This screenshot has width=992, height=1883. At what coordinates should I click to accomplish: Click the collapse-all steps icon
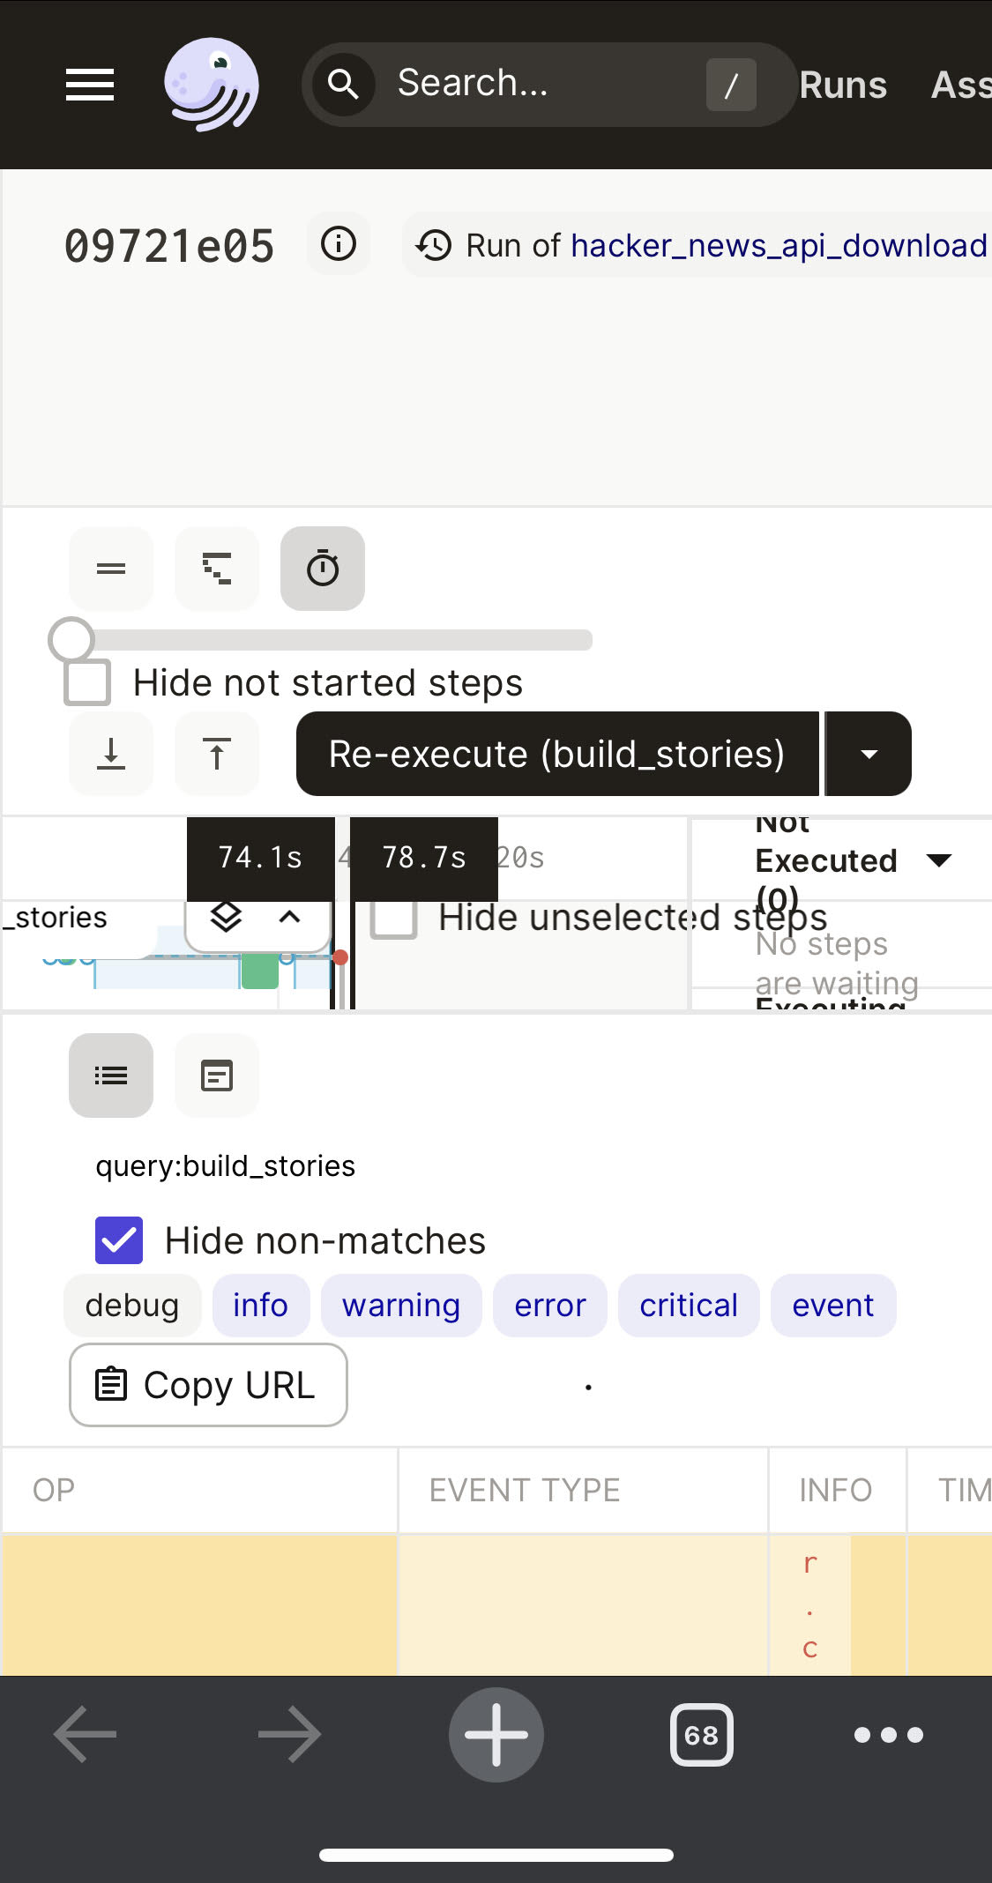click(216, 754)
